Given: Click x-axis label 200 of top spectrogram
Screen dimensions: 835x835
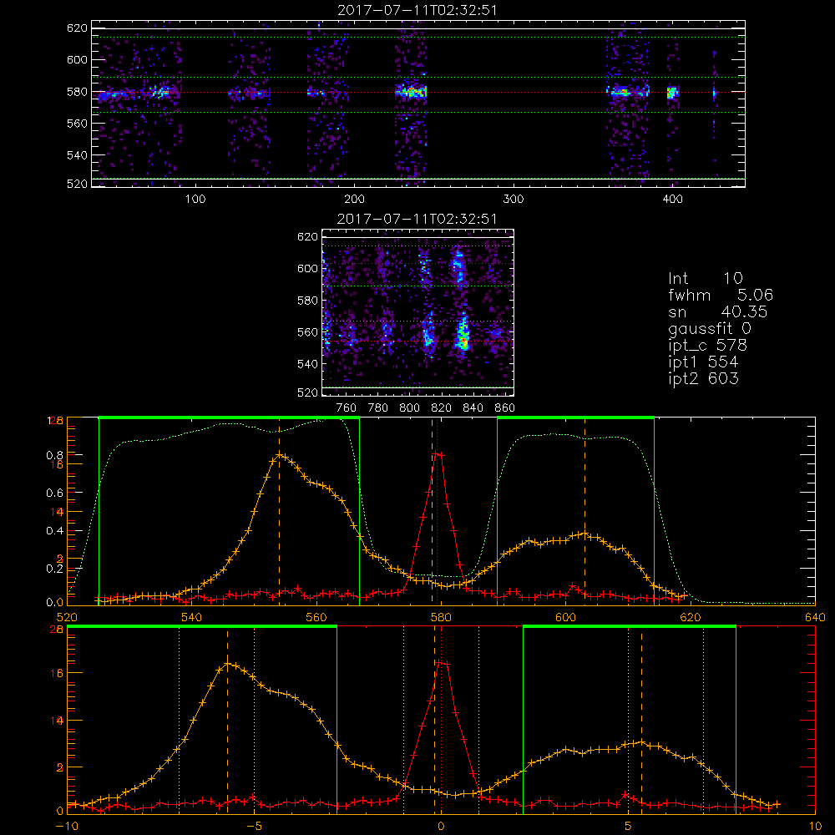Looking at the screenshot, I should point(354,200).
